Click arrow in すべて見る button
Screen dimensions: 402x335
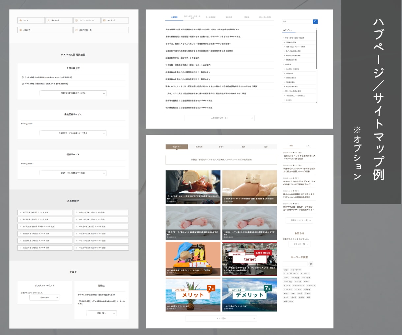click(x=254, y=319)
